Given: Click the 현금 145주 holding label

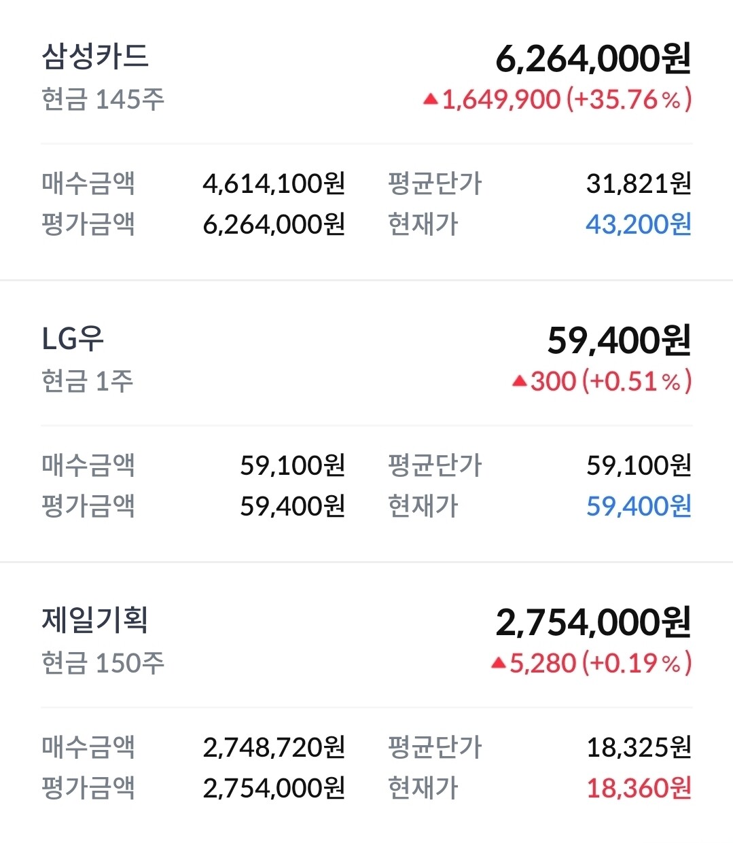Looking at the screenshot, I should click(x=103, y=100).
